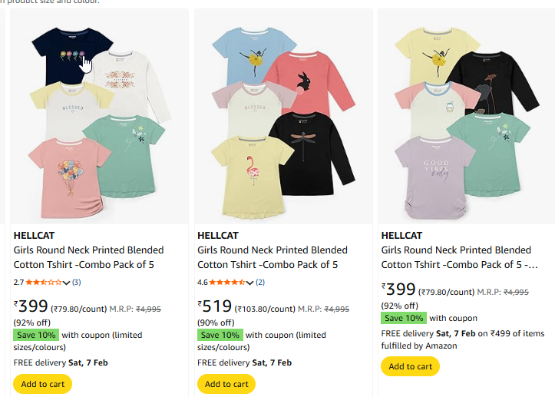
Task: Open the truncated title ending 'Pack of 5 -...'
Action: point(458,257)
